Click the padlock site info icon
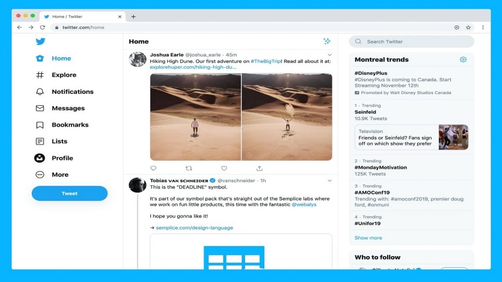The image size is (502, 282). point(57,27)
